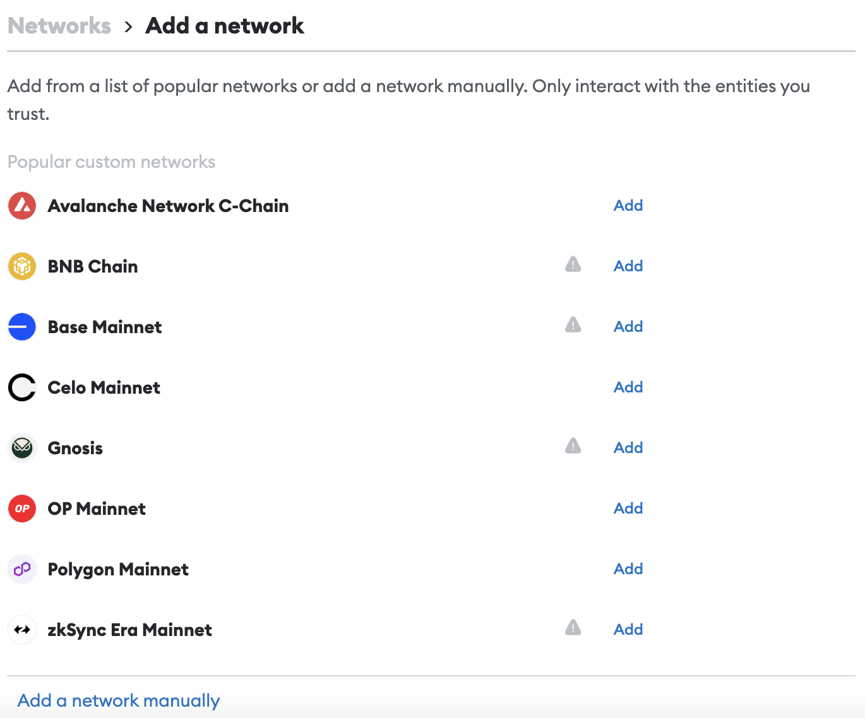
Task: Click the OP Mainnet logo icon
Action: (22, 509)
